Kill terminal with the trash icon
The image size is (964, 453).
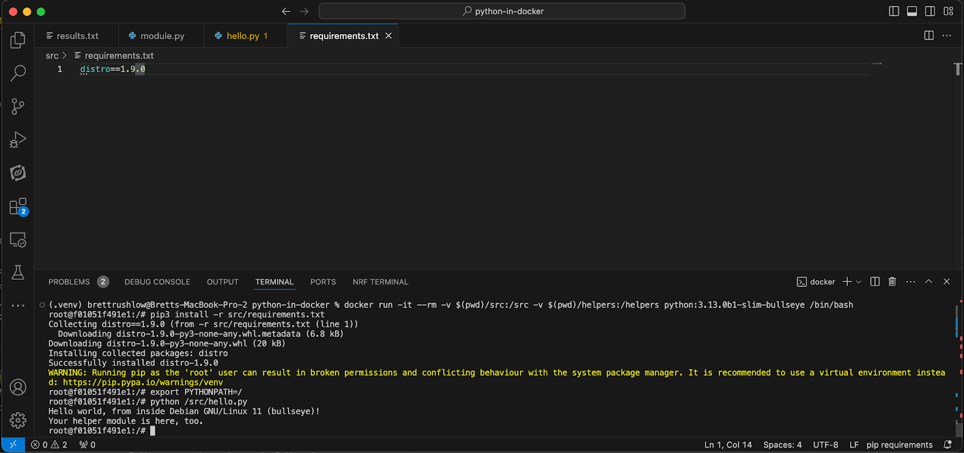[x=892, y=282]
